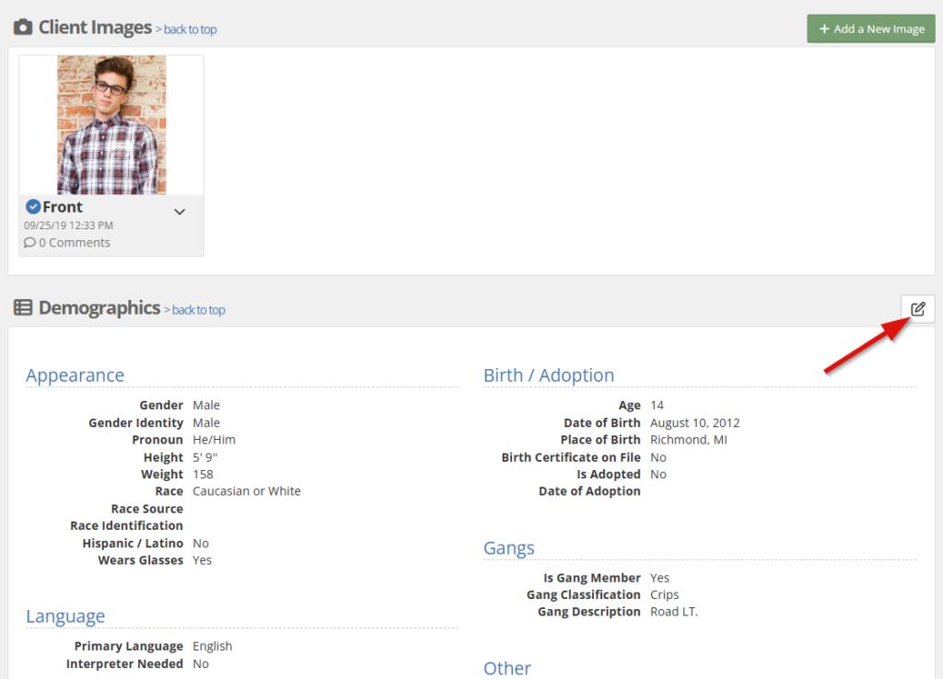Screen dimensions: 943x679
Task: Click the Race Source label
Action: (x=147, y=509)
